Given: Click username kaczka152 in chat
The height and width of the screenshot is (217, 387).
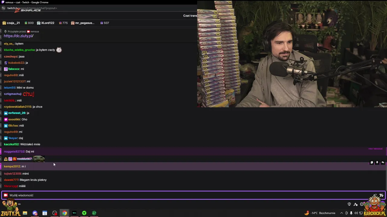Looking at the screenshot, I should [x=11, y=144].
